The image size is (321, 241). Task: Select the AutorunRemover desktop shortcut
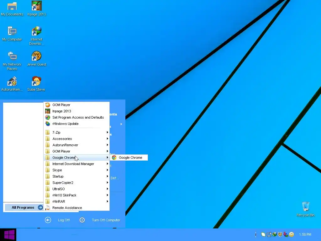point(12,84)
